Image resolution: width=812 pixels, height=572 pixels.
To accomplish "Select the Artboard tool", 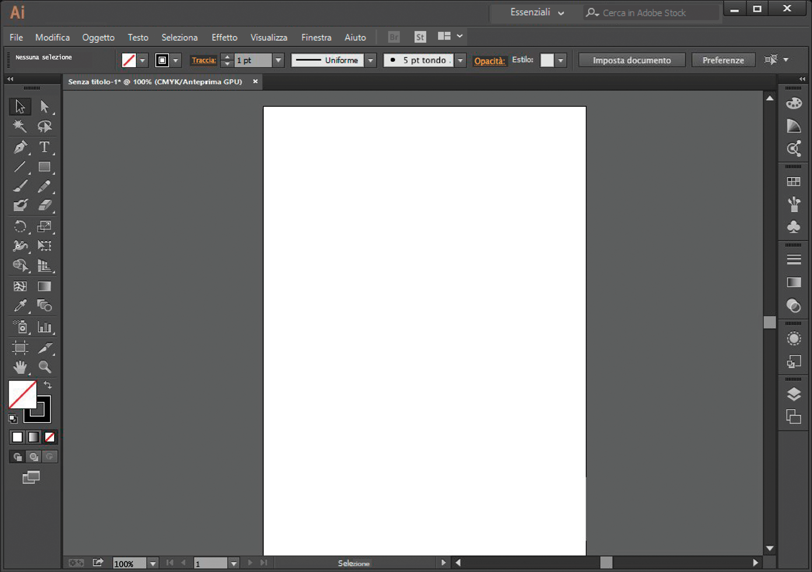I will pos(20,348).
